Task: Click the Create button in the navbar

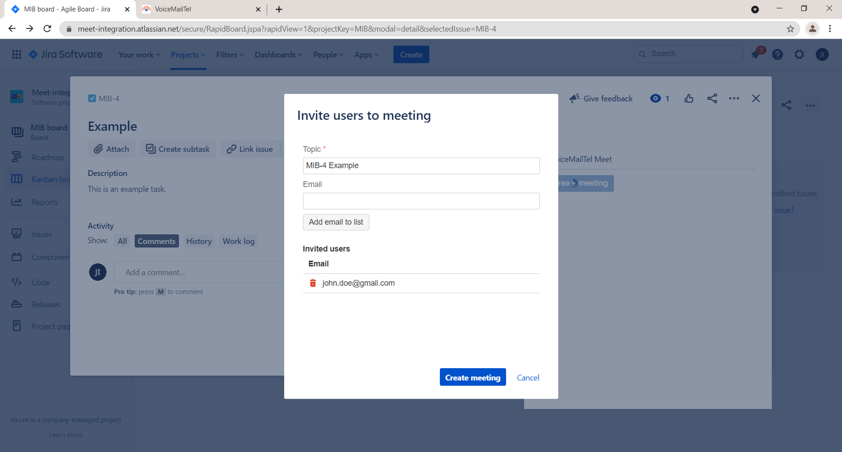Action: point(411,55)
